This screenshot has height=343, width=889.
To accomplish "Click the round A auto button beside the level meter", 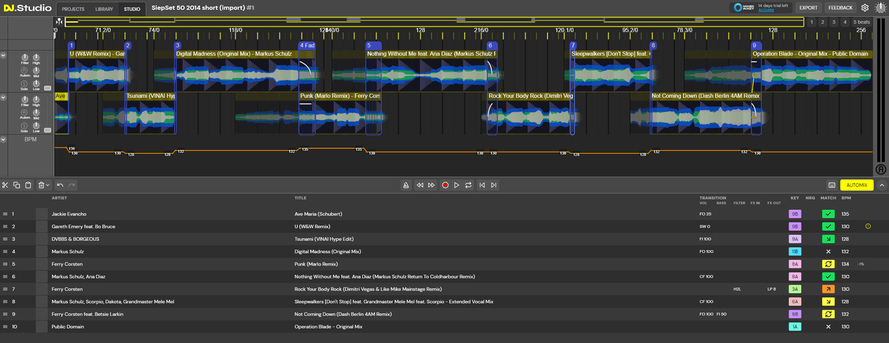I will [x=881, y=169].
